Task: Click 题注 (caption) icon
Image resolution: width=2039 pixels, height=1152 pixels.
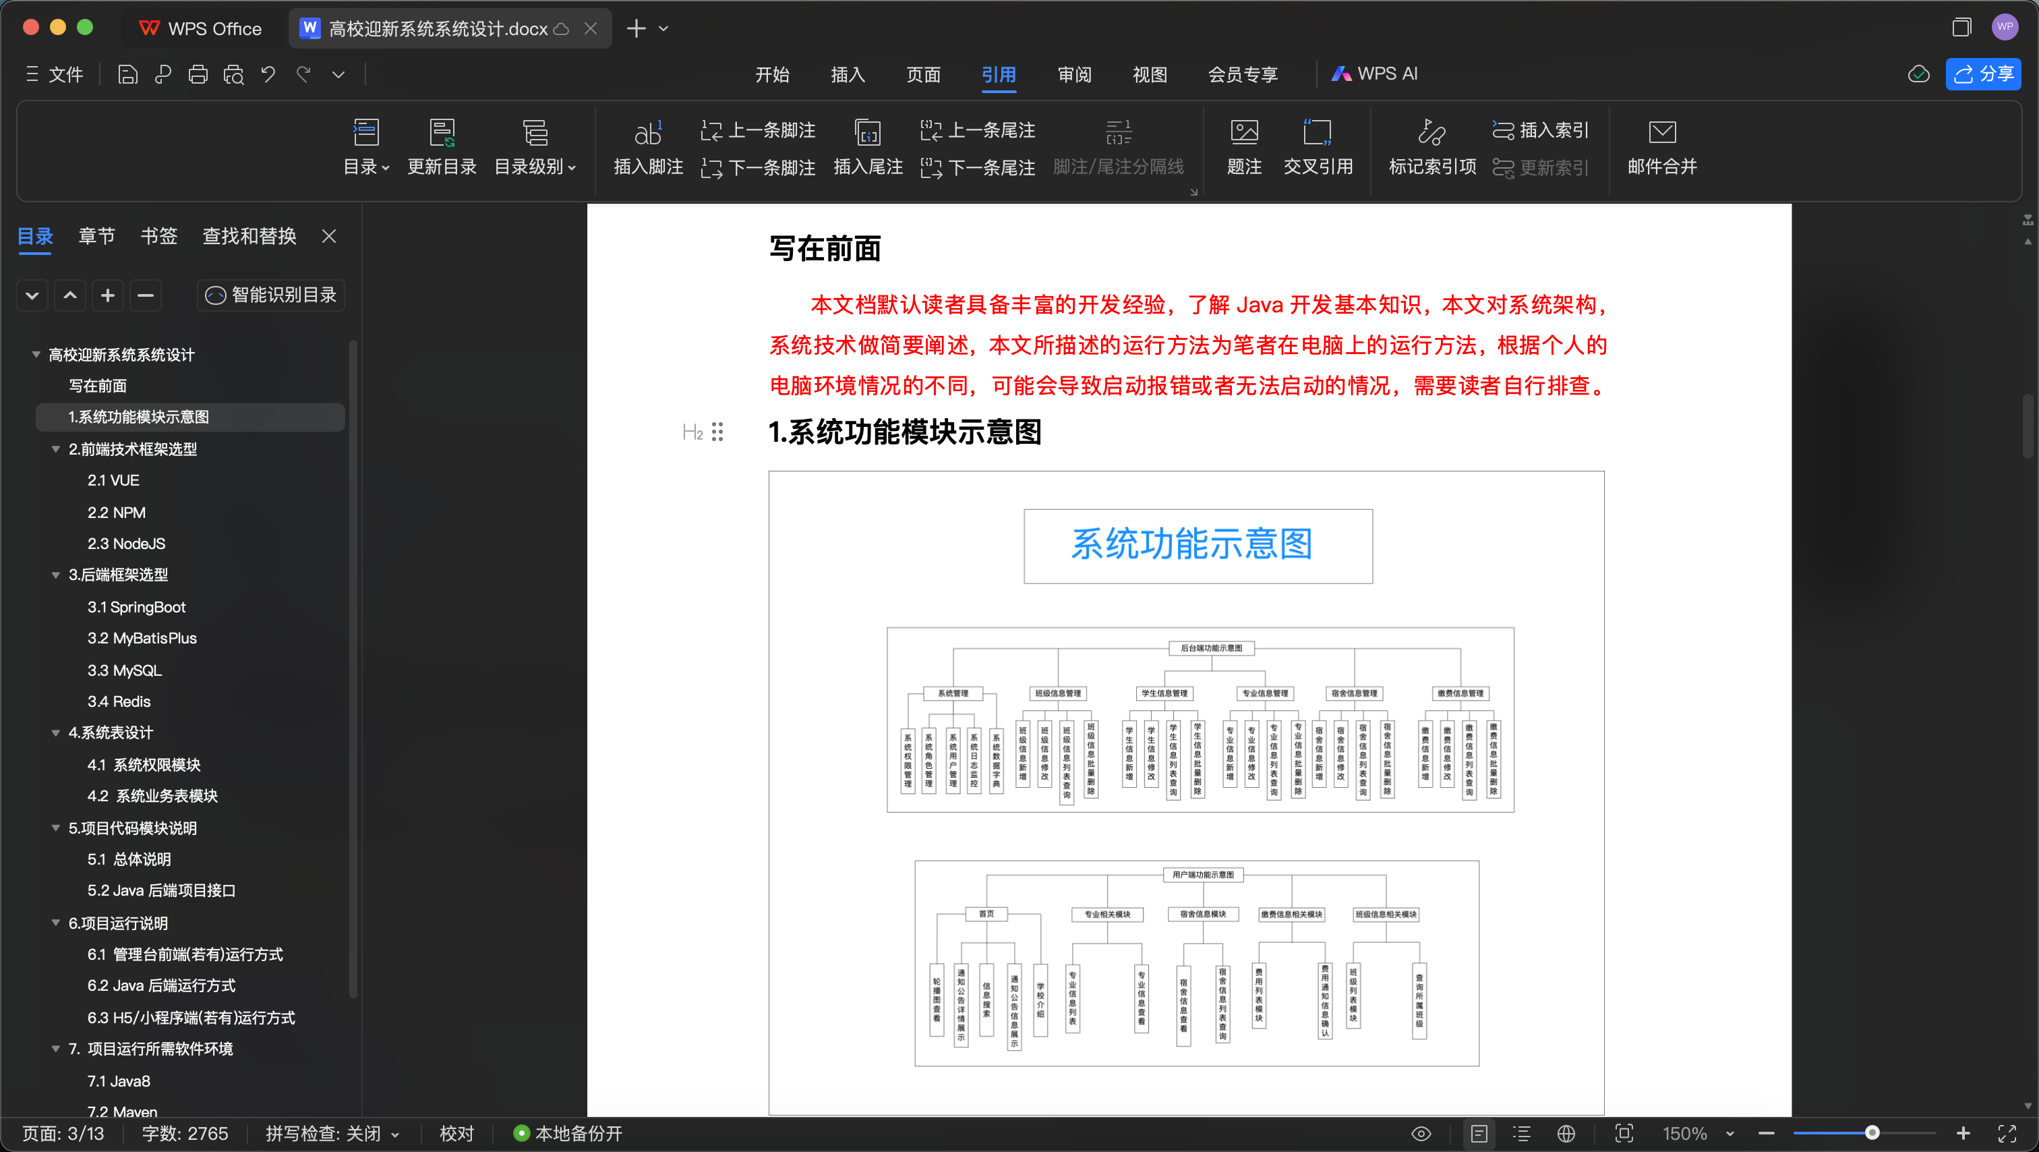Action: 1244,147
